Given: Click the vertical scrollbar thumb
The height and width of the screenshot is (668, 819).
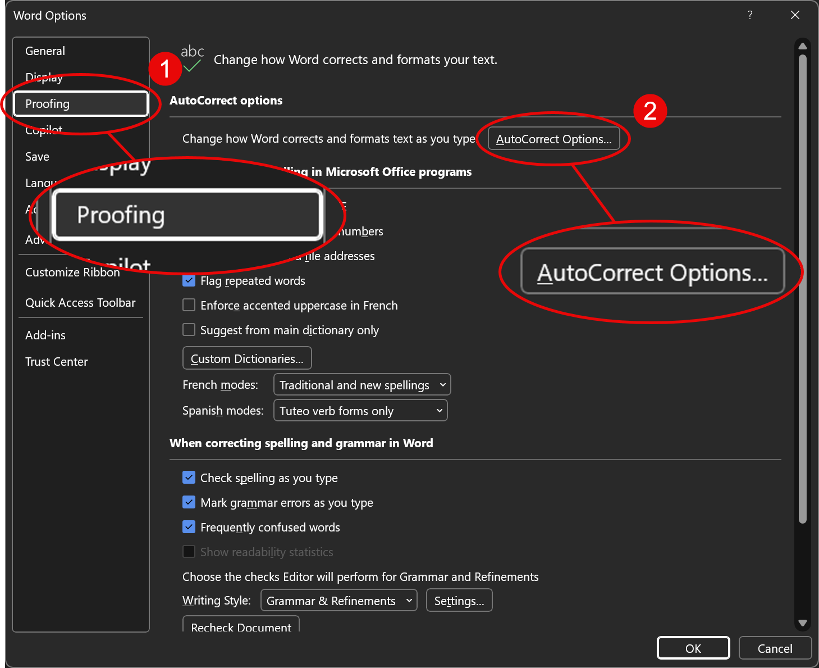Looking at the screenshot, I should (x=803, y=289).
